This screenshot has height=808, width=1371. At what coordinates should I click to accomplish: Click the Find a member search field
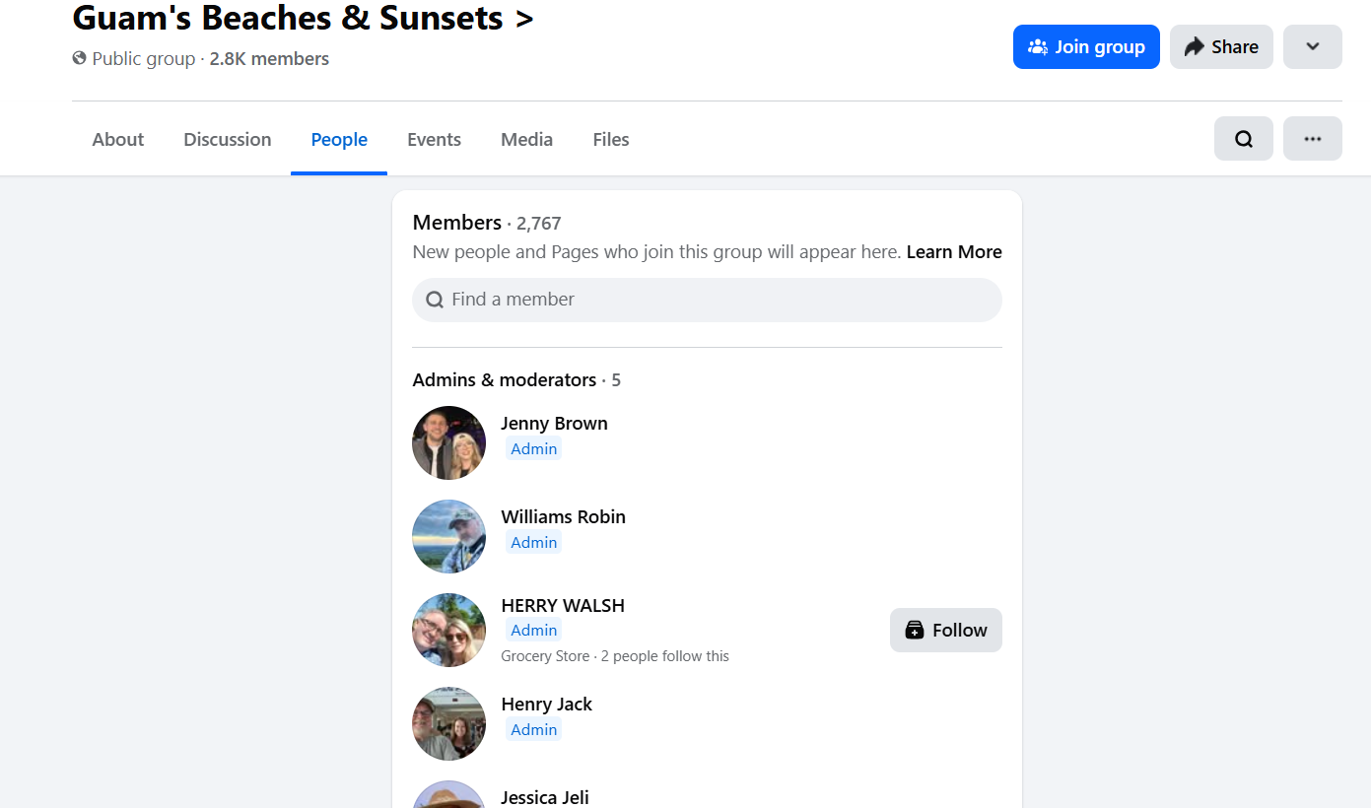pos(707,300)
